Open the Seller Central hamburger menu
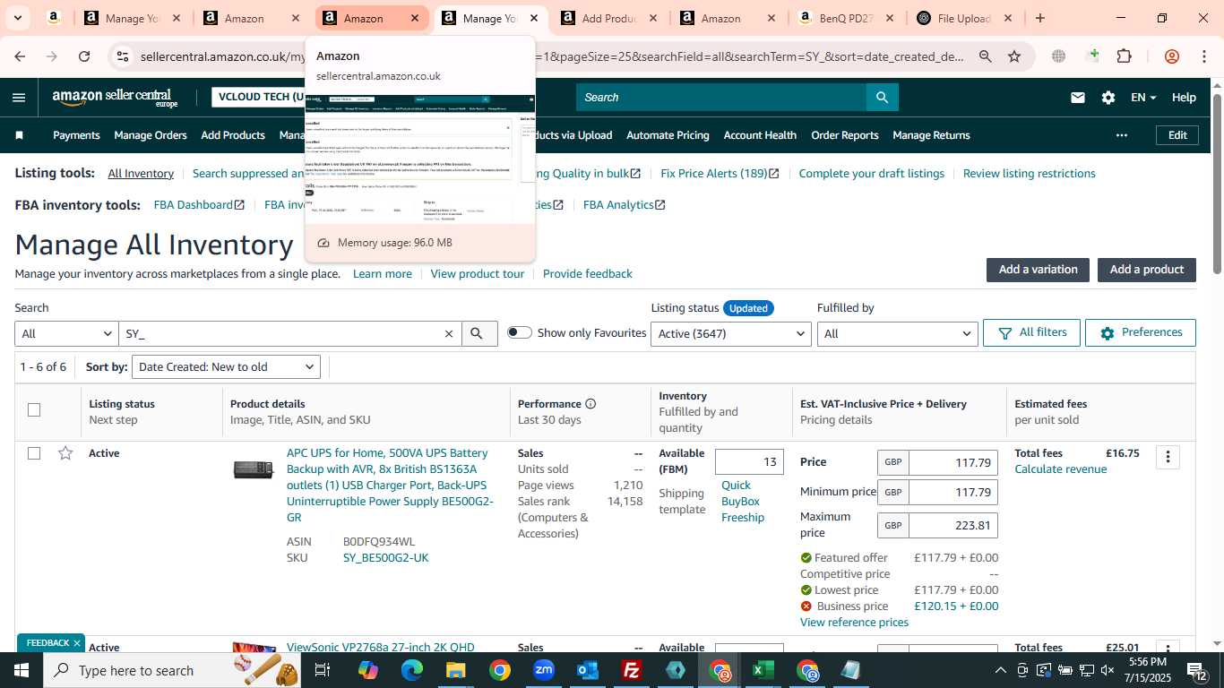 click(19, 98)
